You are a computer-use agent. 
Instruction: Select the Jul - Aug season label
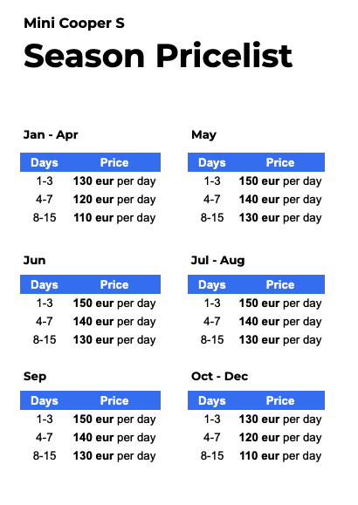[217, 260]
